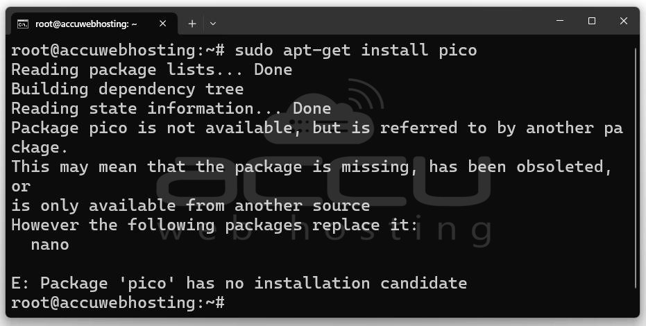Click the empty title bar area beside the tabs
Screen dimensions: 646x326
tap(383, 23)
